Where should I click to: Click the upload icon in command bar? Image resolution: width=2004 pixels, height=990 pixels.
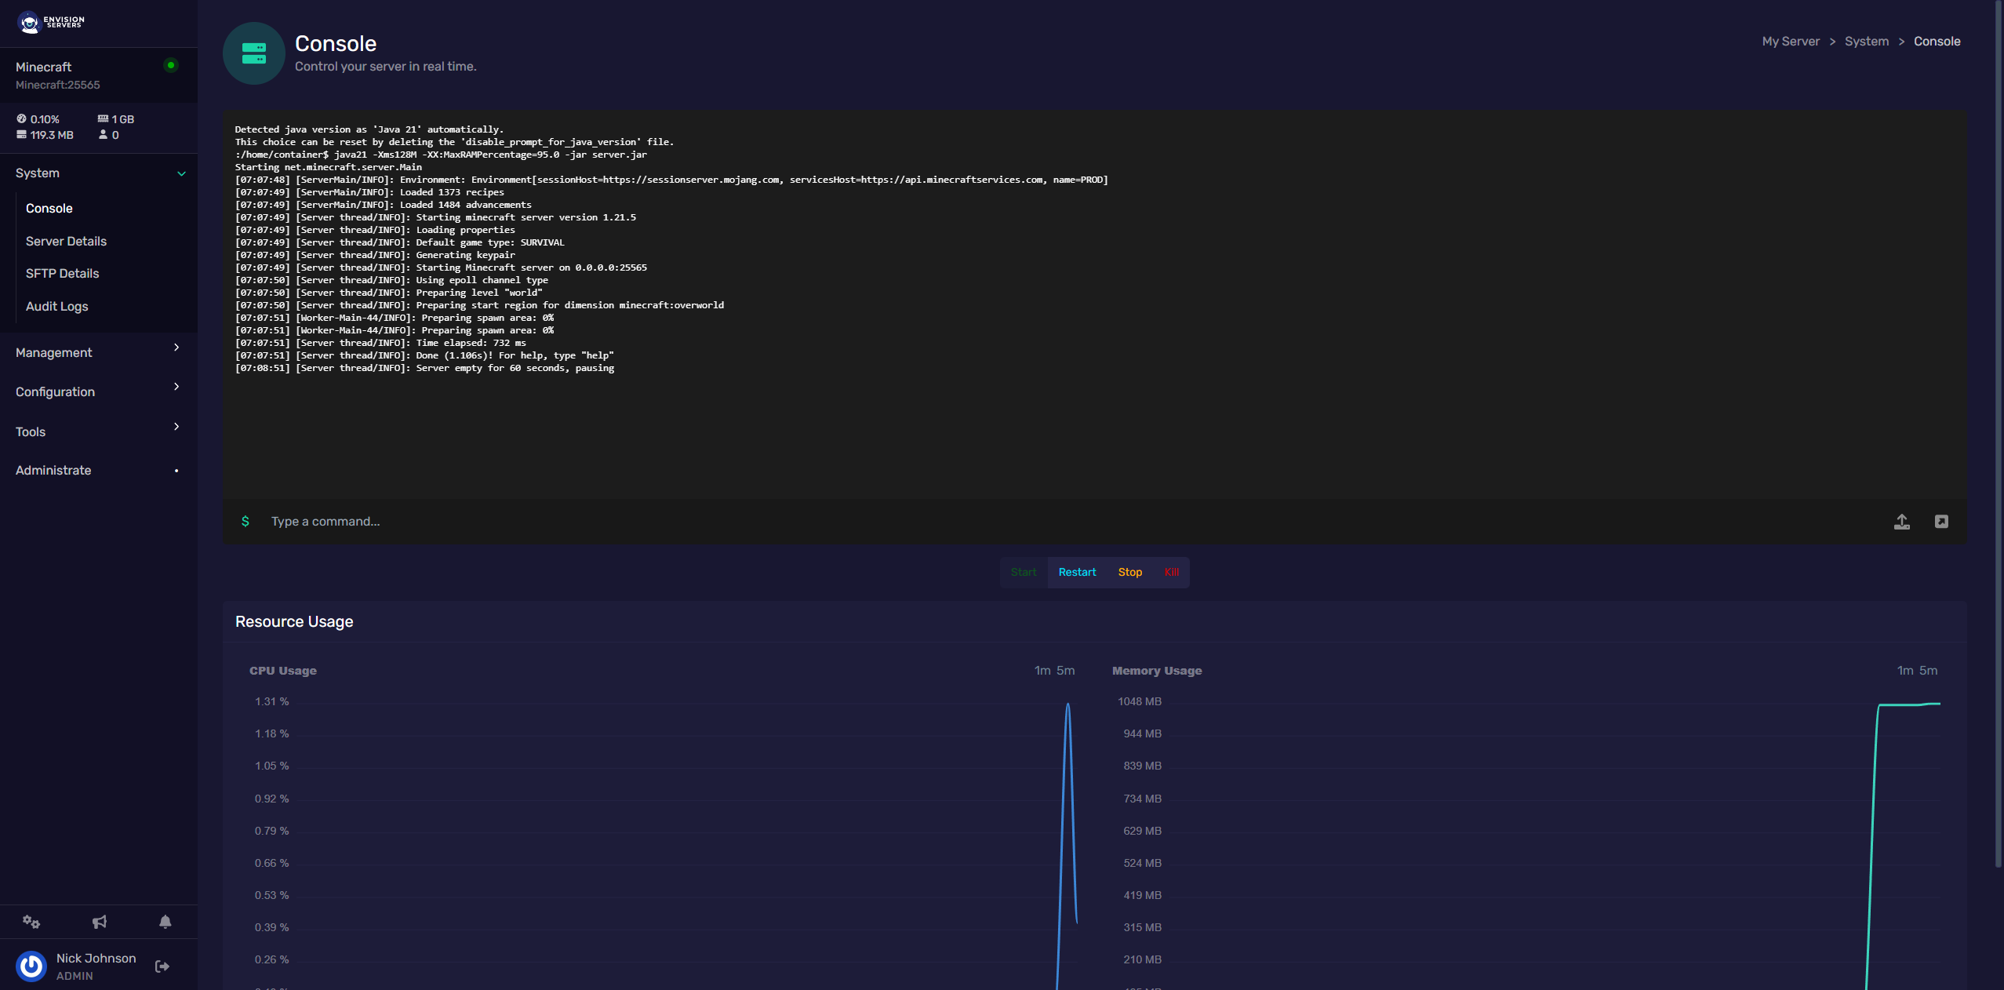tap(1901, 522)
